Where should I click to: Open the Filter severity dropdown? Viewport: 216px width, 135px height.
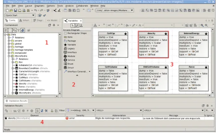(93, 110)
